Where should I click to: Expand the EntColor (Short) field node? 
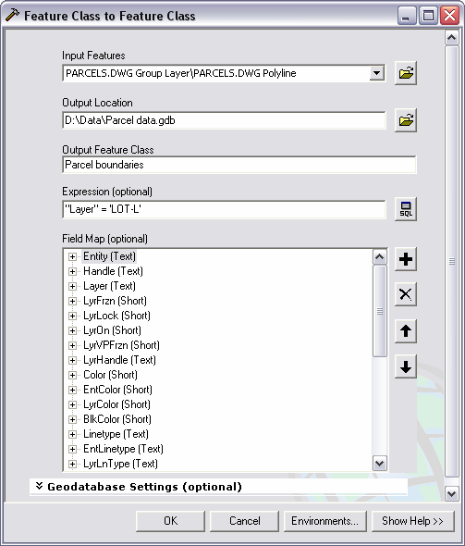(x=72, y=390)
